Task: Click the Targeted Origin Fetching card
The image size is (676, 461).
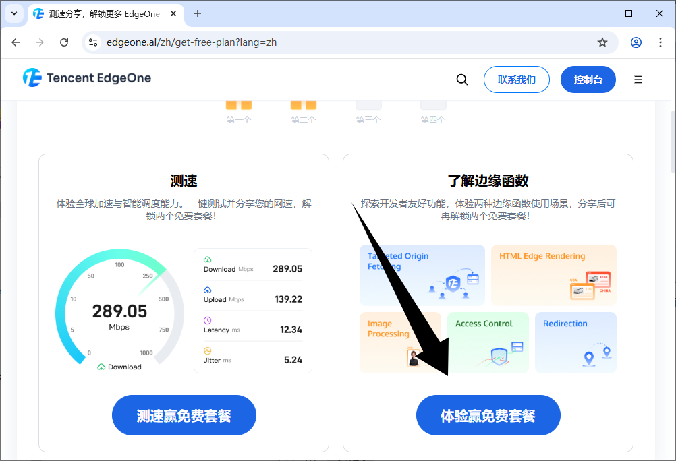Action: pyautogui.click(x=422, y=275)
